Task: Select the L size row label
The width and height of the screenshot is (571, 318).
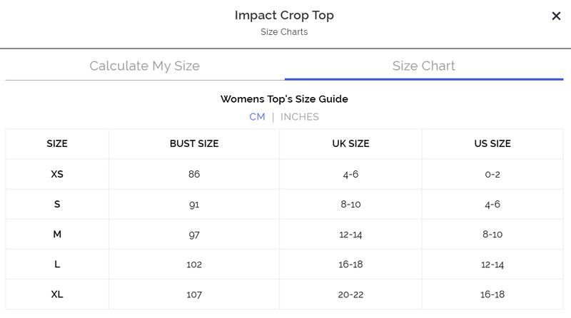Action: coord(57,264)
